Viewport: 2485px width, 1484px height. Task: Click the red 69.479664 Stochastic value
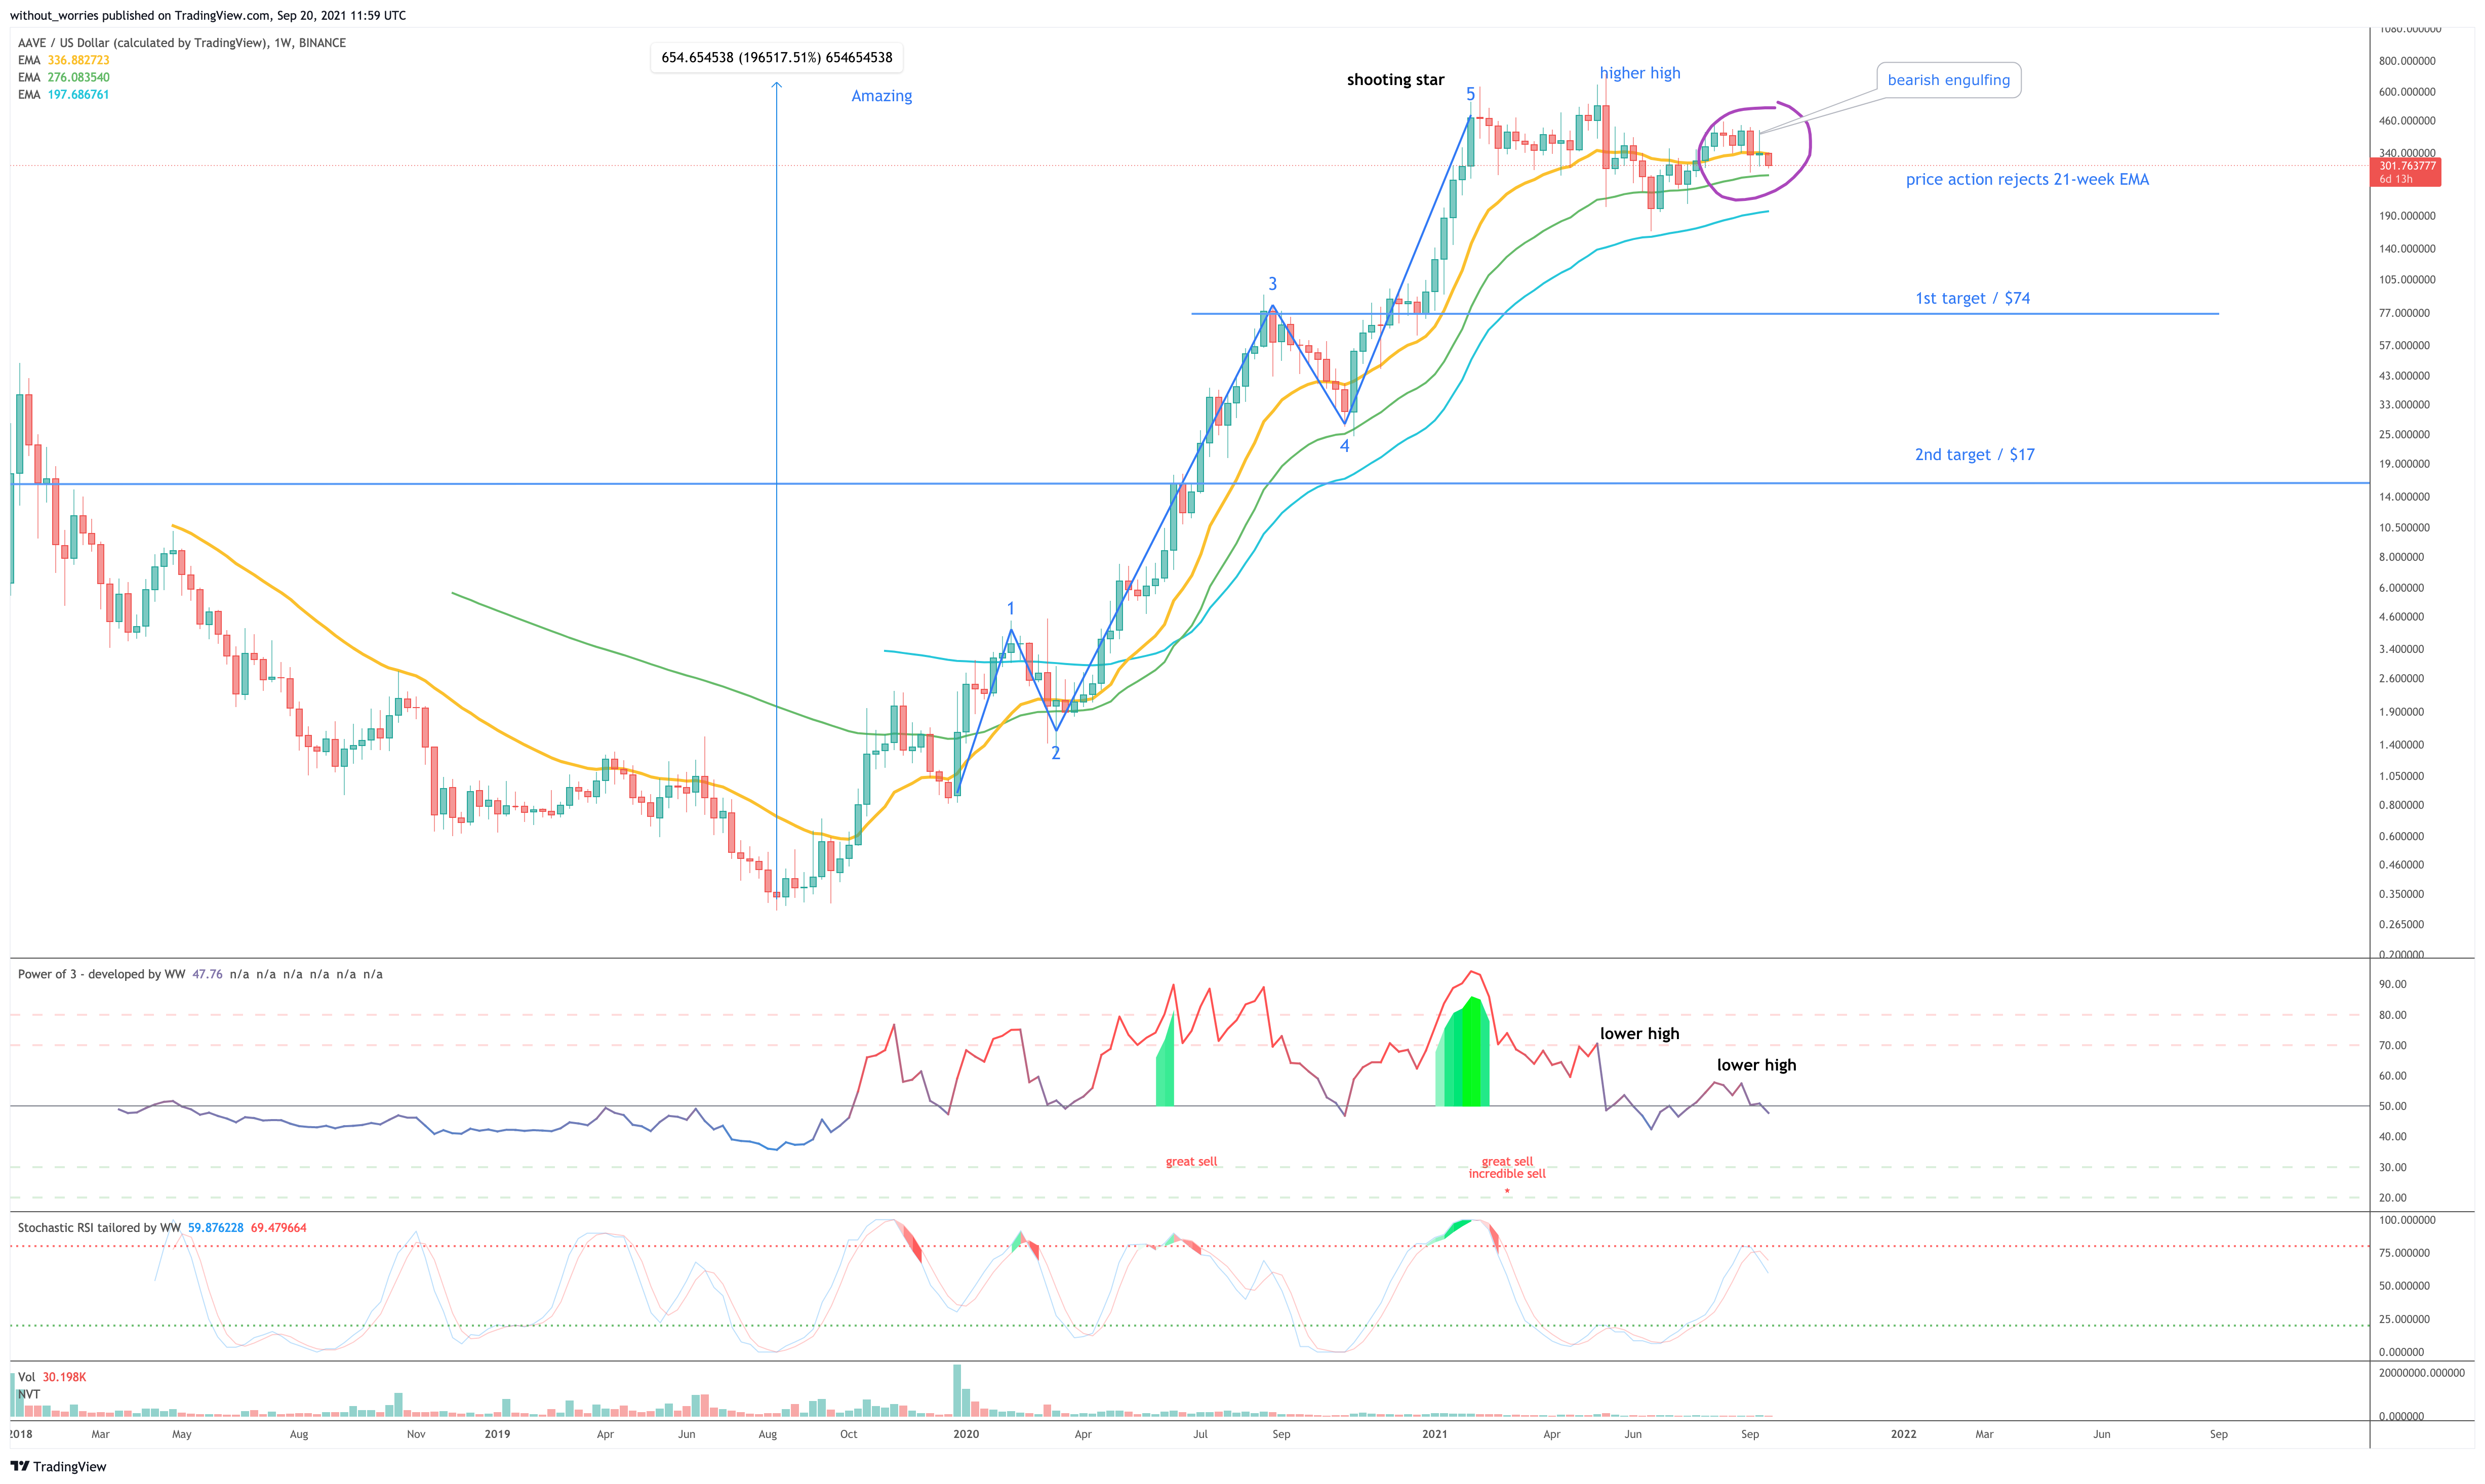(278, 1228)
